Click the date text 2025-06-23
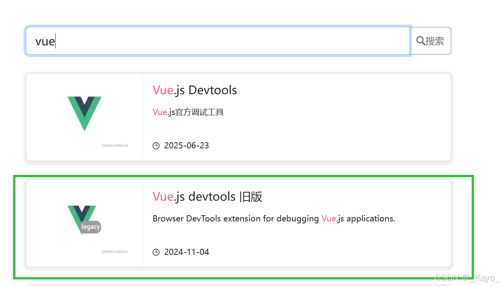This screenshot has height=286, width=501. (187, 146)
